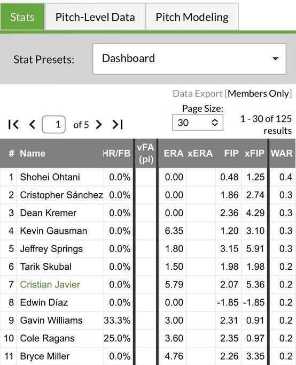Screen dimensions: 296x365
Task: Go to first page of results
Action: tap(13, 125)
